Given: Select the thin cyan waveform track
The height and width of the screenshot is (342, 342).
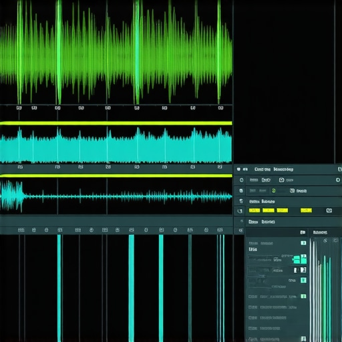Looking at the screenshot, I should (116, 196).
